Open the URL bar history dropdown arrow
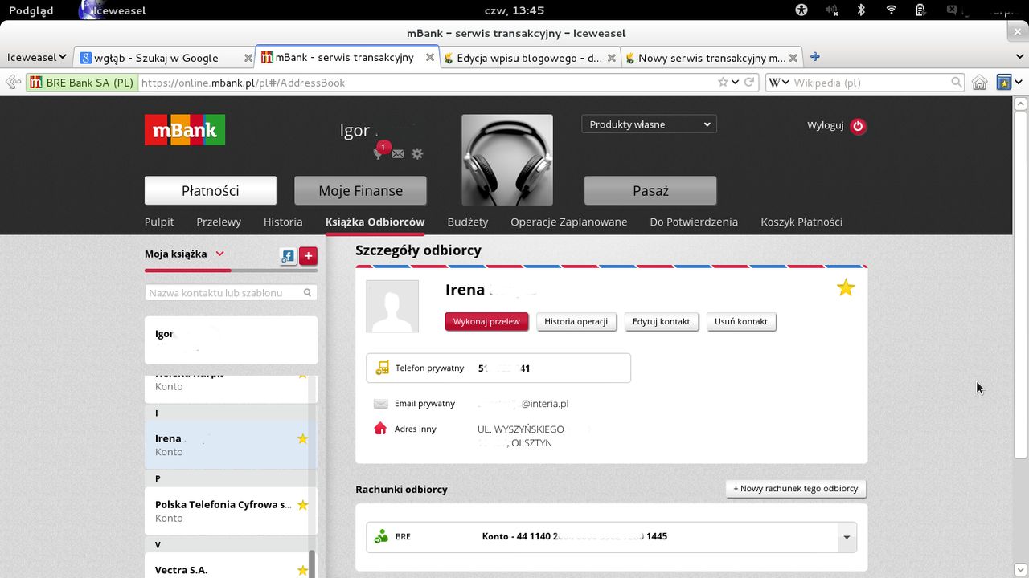This screenshot has height=578, width=1029. click(x=735, y=83)
